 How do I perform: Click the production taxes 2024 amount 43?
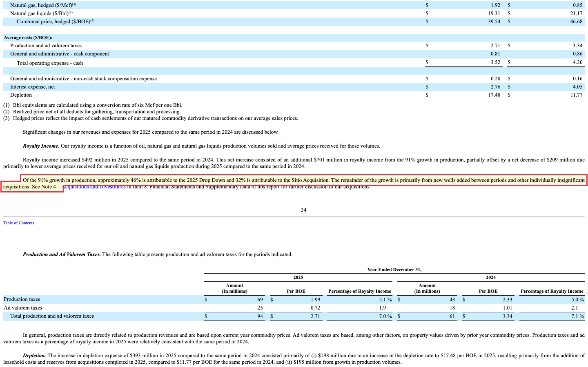[x=452, y=300]
